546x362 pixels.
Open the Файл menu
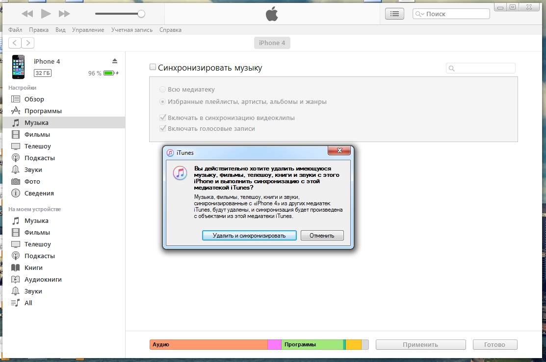15,30
